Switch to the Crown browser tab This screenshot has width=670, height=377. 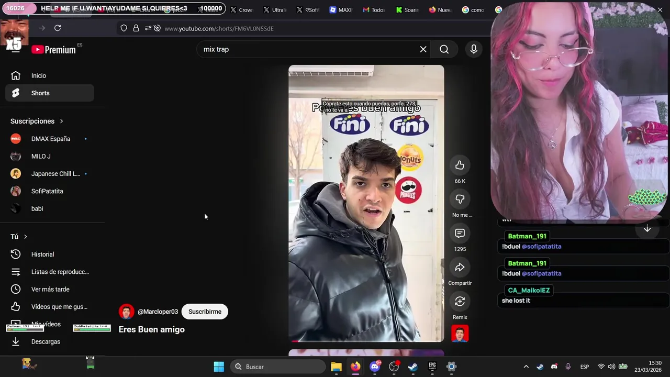click(242, 10)
